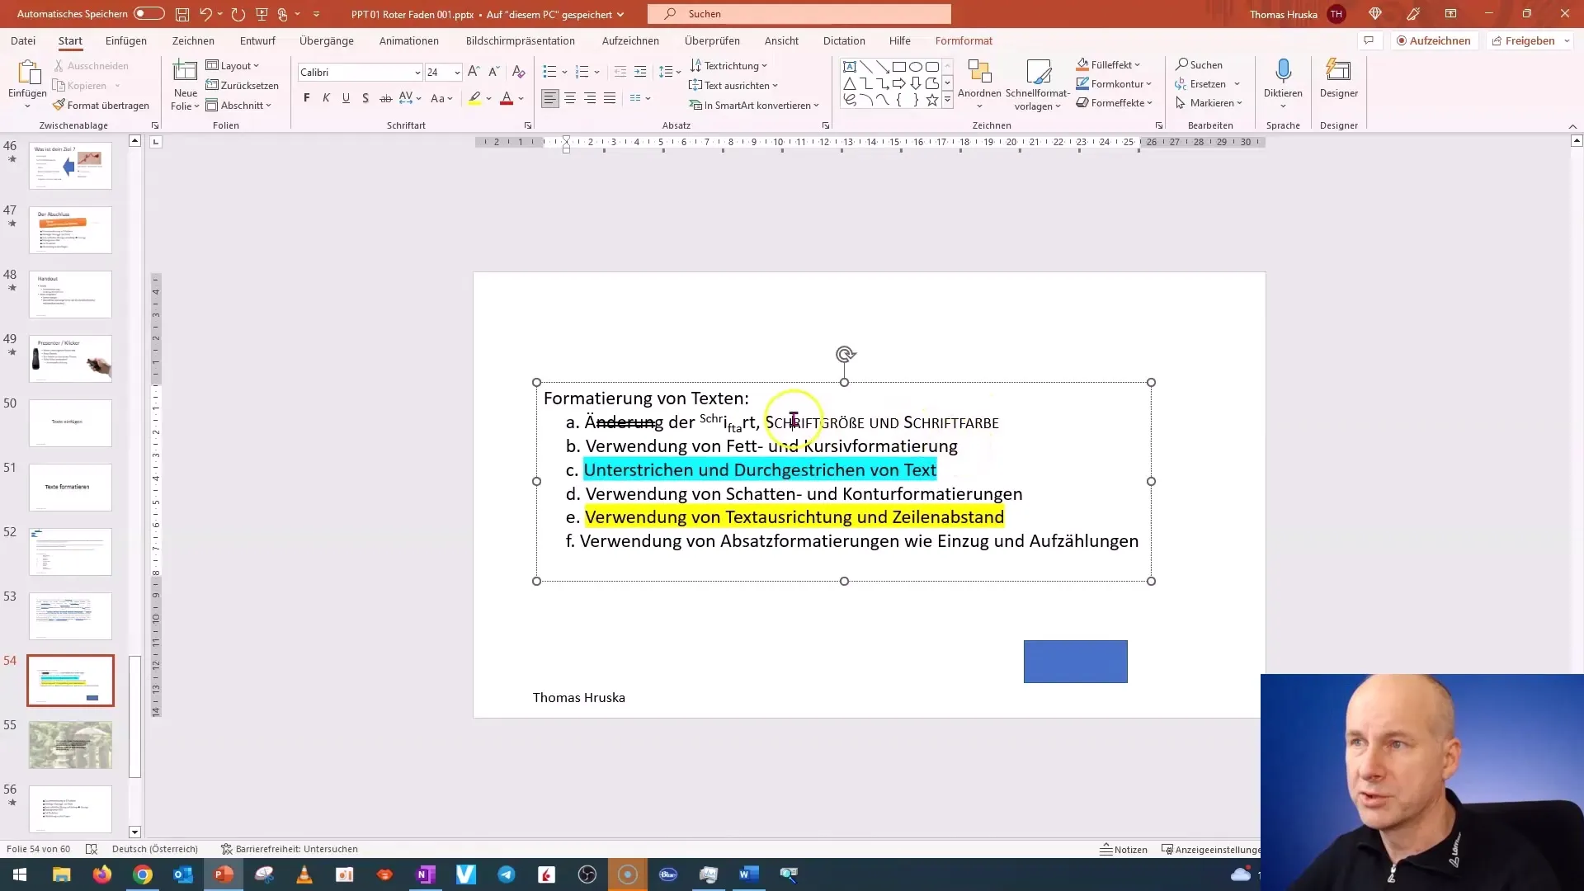Switch to Animationen tab
Screen dimensions: 1584x891
point(409,40)
